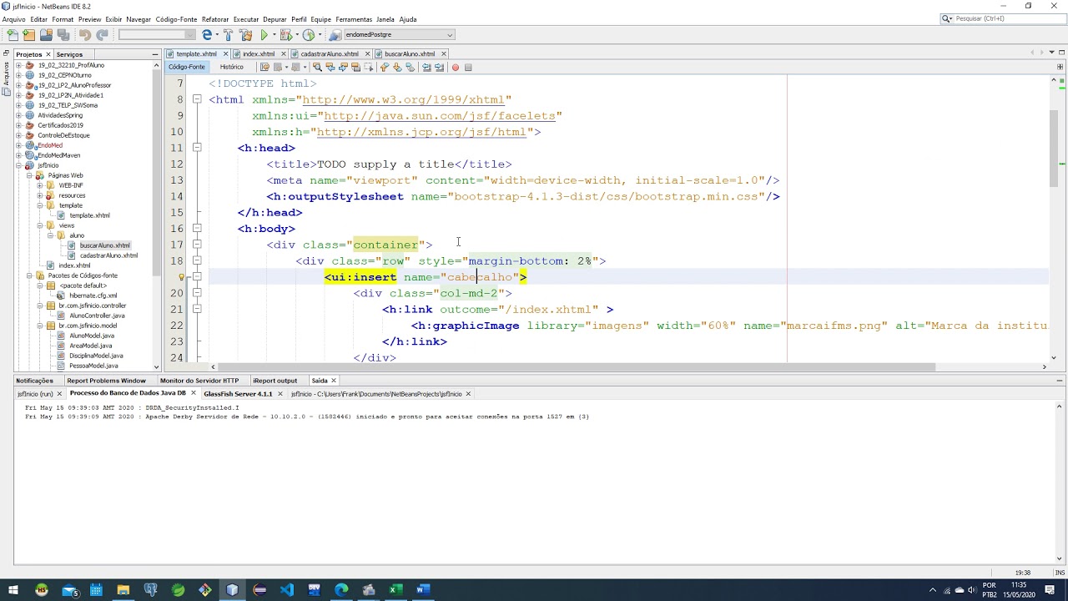Image resolution: width=1068 pixels, height=601 pixels.
Task: Open the Profile Project dropdown arrow
Action: 320,35
